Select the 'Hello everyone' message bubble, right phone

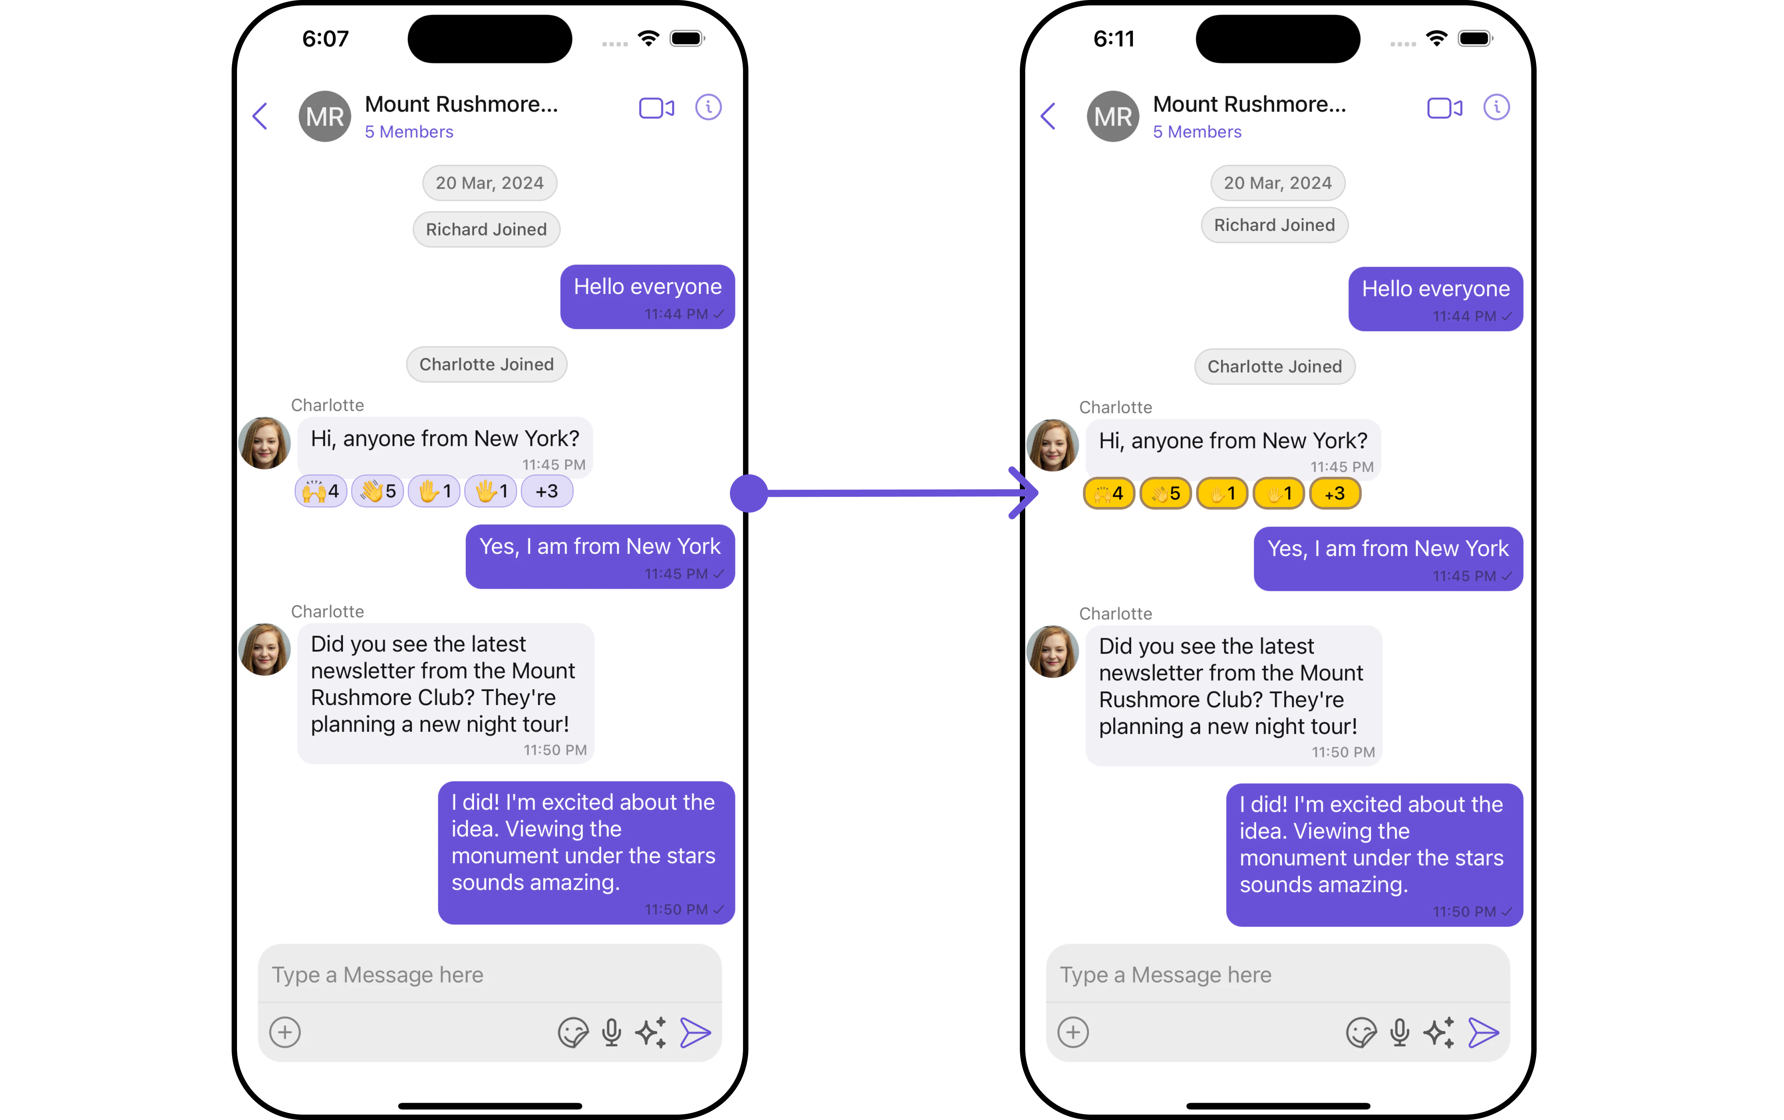coord(1436,299)
